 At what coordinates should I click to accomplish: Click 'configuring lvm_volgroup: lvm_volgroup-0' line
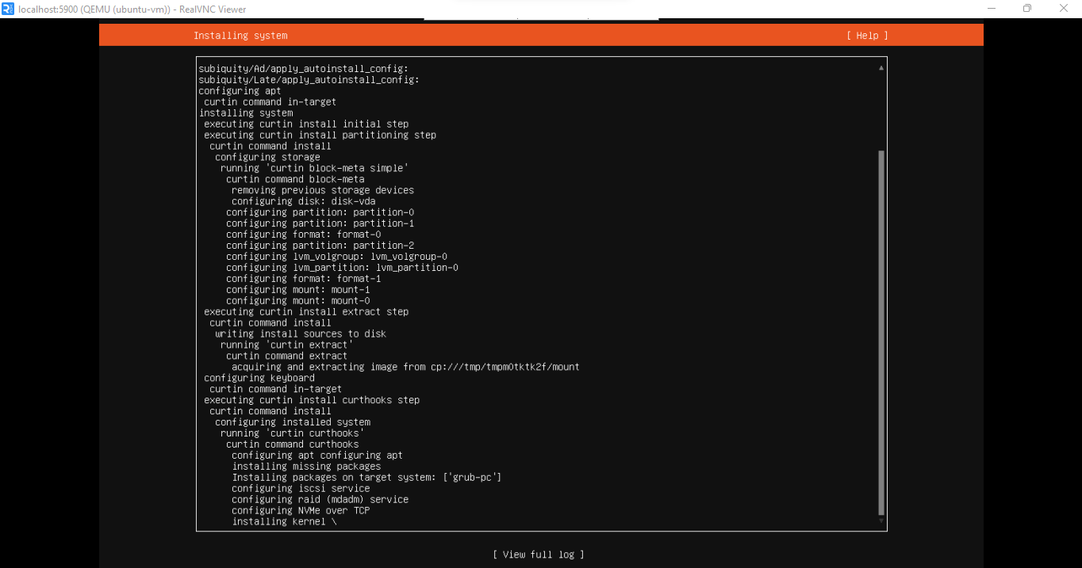pos(336,257)
